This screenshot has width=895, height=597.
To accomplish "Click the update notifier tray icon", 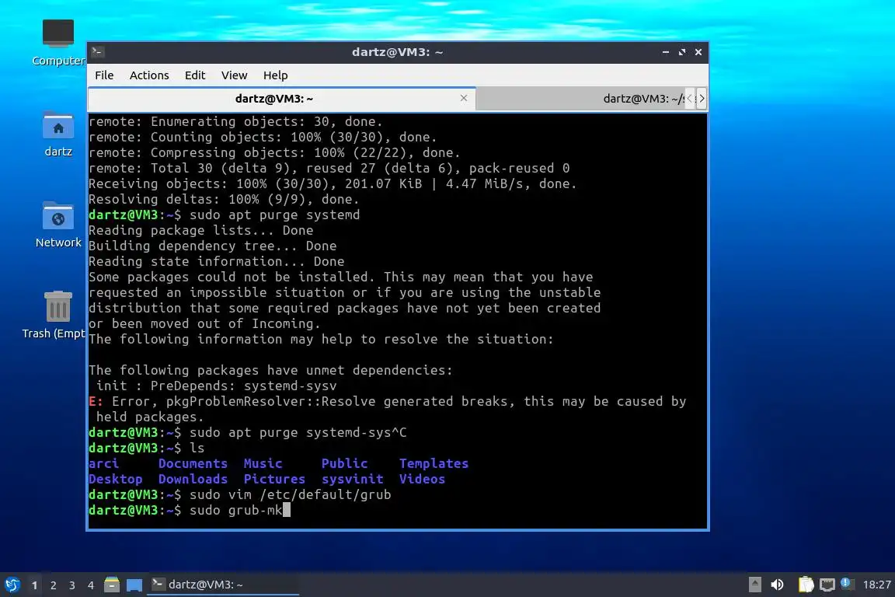I will coord(847,583).
